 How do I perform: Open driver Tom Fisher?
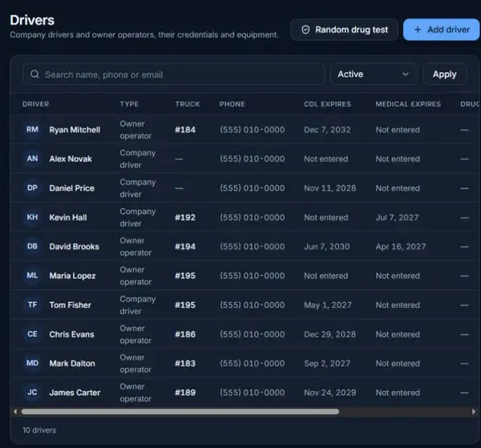[x=71, y=305]
